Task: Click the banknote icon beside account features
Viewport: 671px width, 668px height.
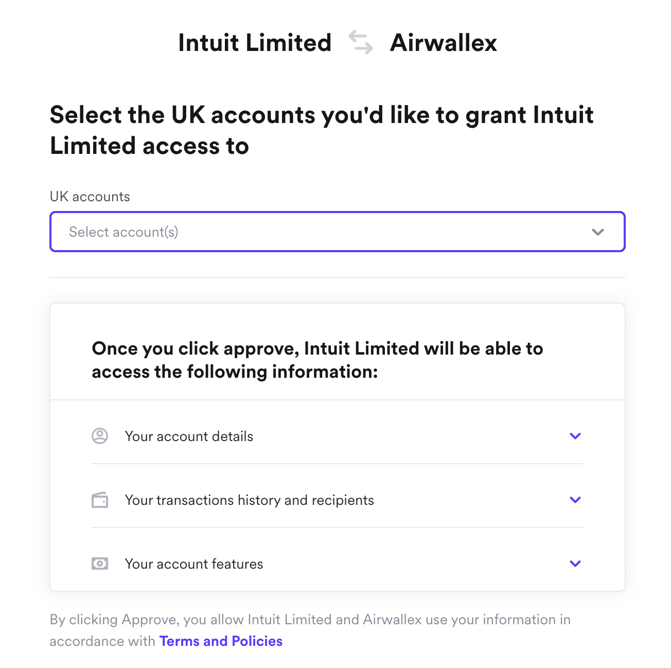Action: (x=100, y=564)
